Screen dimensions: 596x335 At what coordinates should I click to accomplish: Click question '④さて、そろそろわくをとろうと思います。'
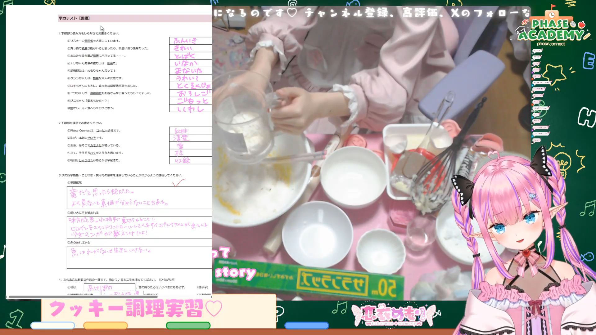[x=95, y=153]
